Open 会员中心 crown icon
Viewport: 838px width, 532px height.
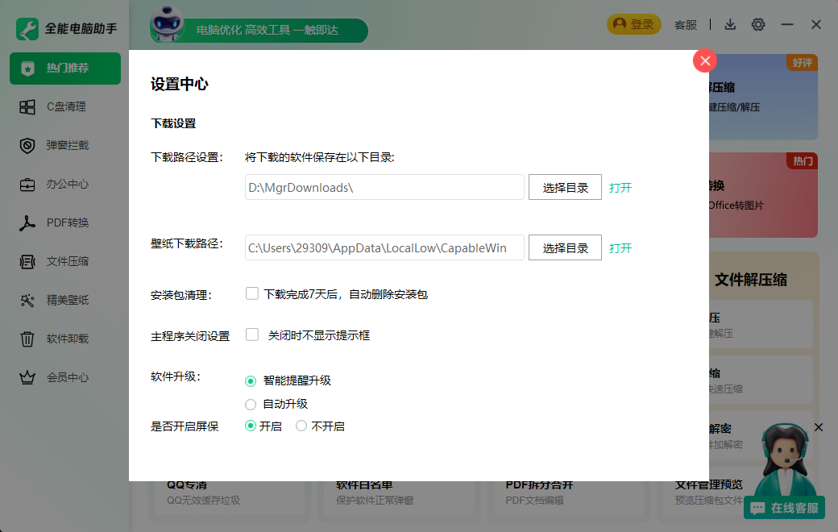tap(27, 377)
